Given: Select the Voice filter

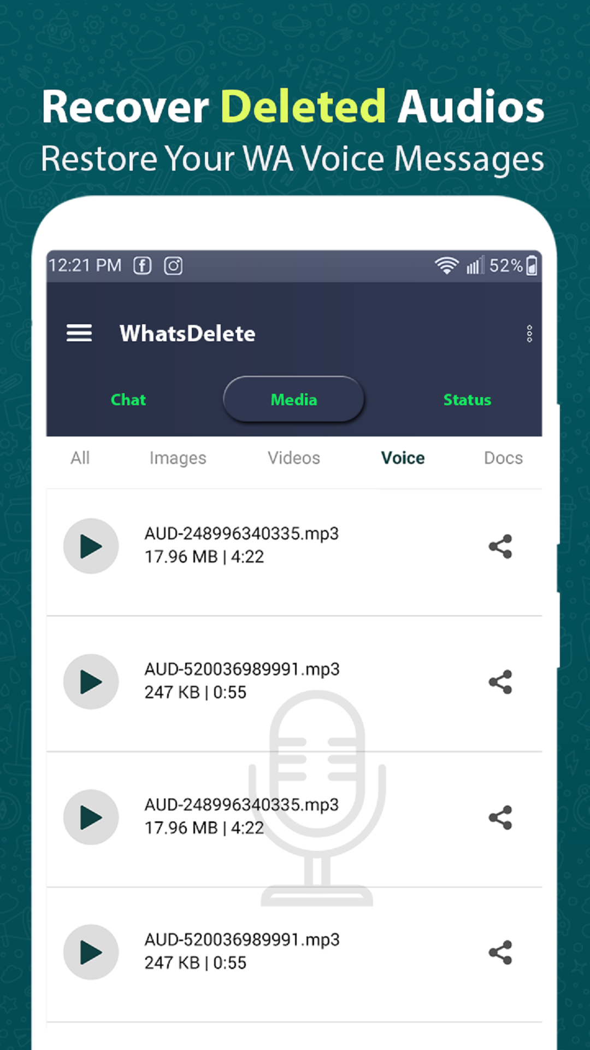Looking at the screenshot, I should click(x=403, y=458).
